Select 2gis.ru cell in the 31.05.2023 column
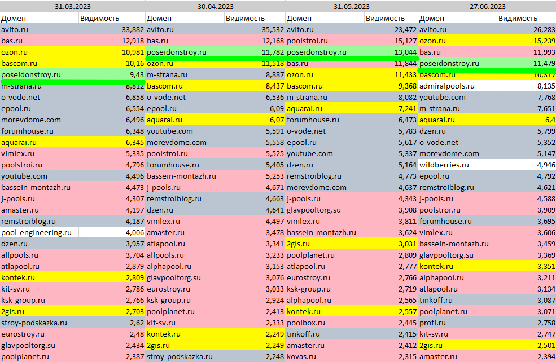 point(325,244)
